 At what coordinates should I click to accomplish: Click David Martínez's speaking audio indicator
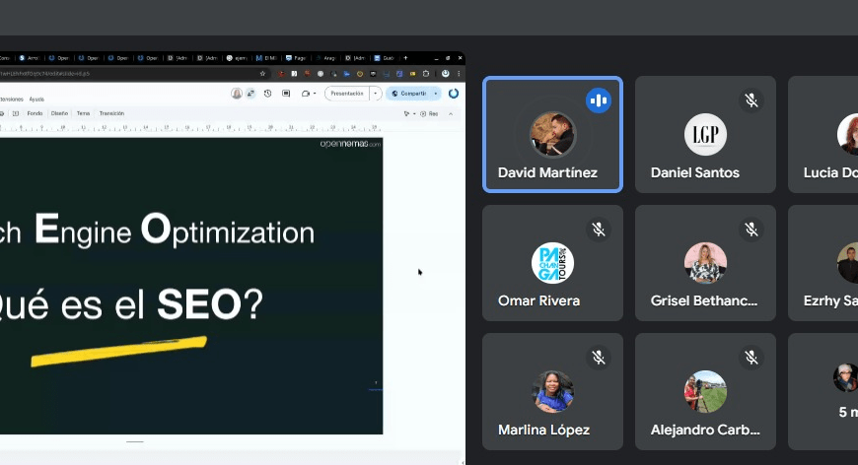coord(598,100)
